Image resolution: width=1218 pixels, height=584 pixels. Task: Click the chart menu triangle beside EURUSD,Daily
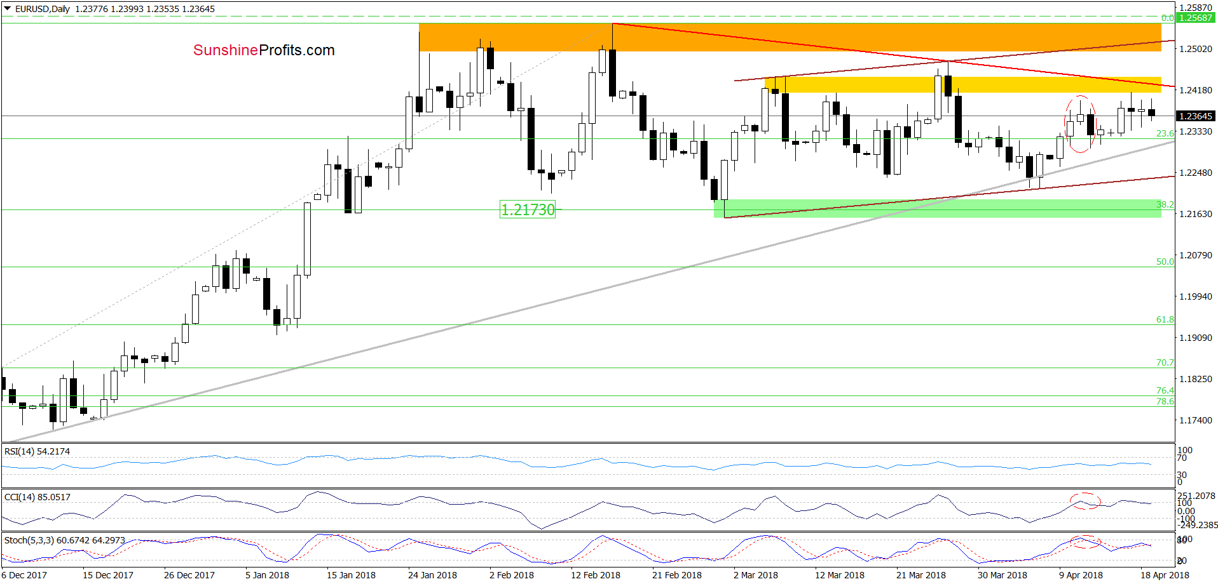(x=8, y=9)
